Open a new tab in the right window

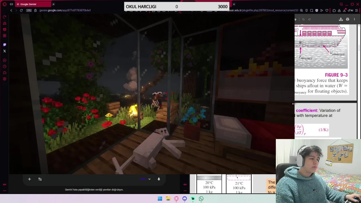234,4
